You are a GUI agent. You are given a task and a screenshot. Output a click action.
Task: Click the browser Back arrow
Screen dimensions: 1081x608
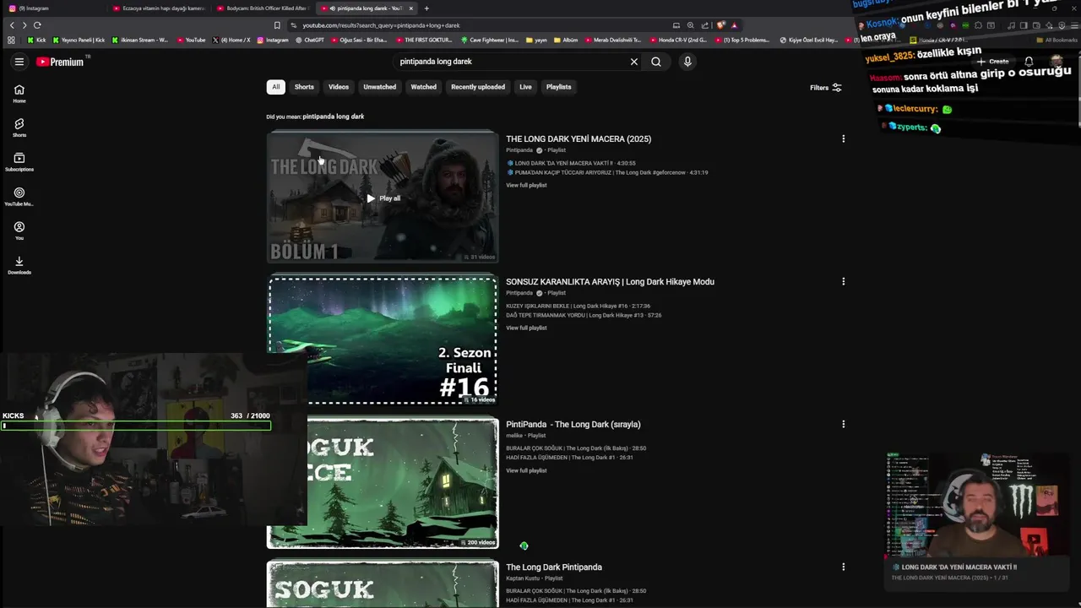[12, 25]
